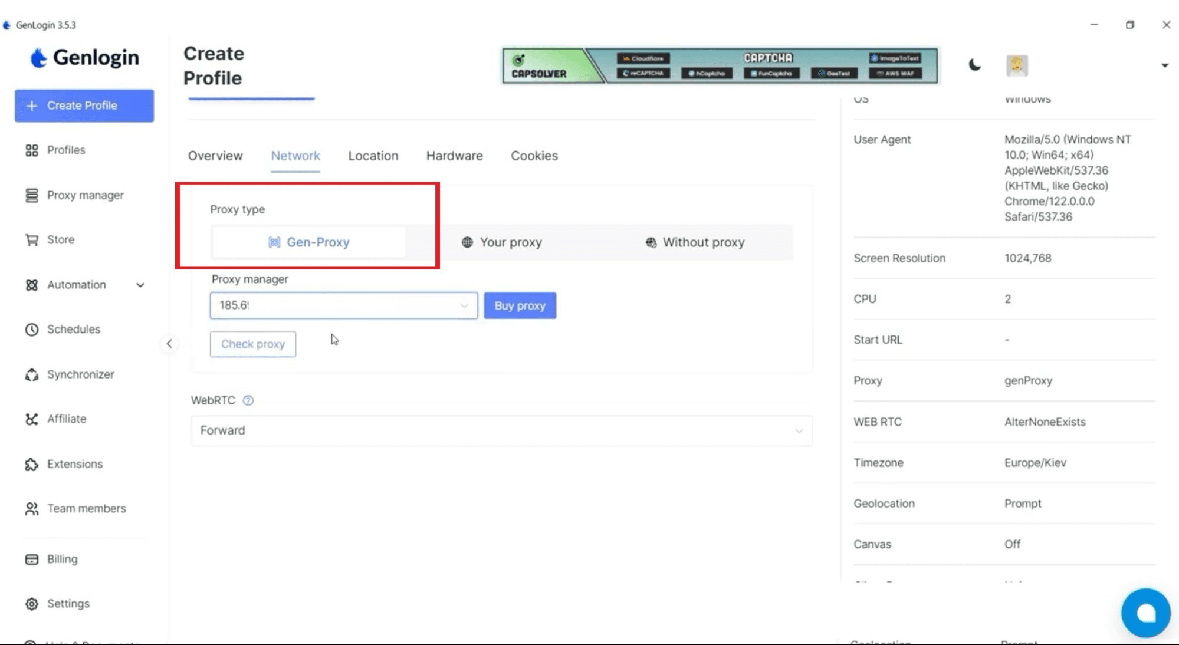Click the Store cart icon
The image size is (1179, 645).
point(32,240)
